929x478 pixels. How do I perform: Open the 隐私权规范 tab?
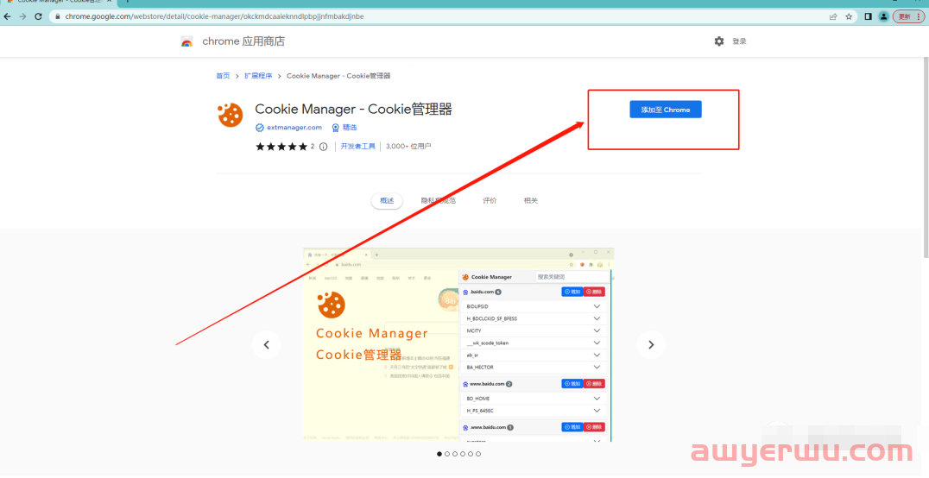tap(439, 201)
